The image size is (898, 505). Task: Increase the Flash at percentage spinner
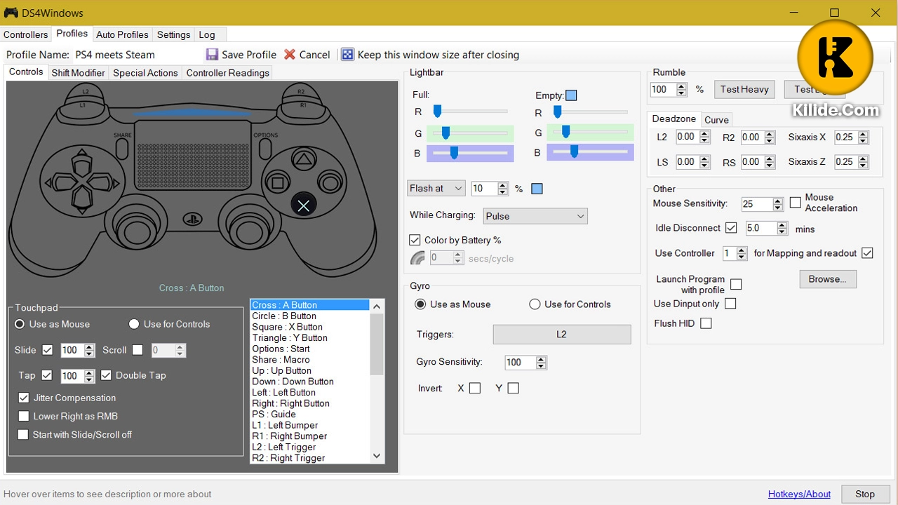pyautogui.click(x=502, y=185)
